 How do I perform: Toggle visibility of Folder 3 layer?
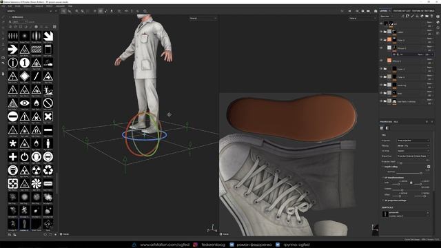click(x=381, y=69)
